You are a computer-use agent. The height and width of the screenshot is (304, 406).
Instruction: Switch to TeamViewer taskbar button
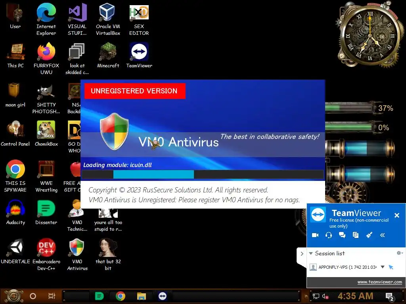point(162,296)
